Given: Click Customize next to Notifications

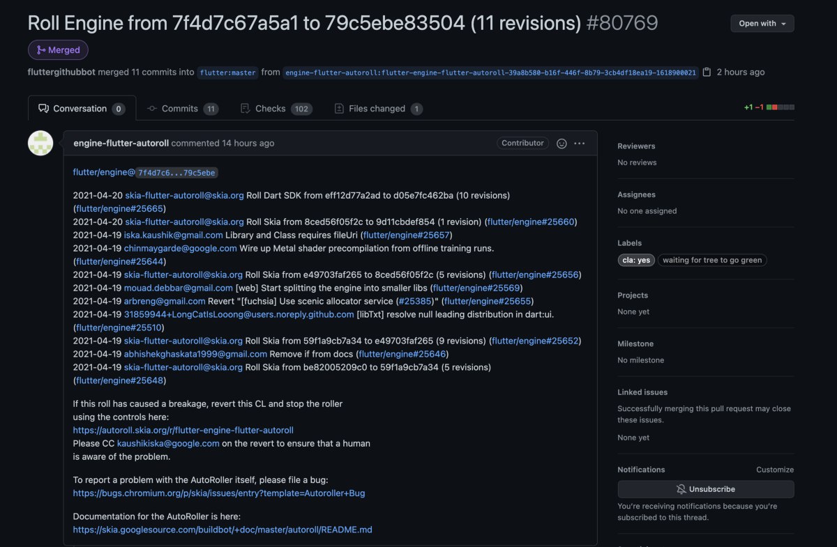Looking at the screenshot, I should (775, 470).
